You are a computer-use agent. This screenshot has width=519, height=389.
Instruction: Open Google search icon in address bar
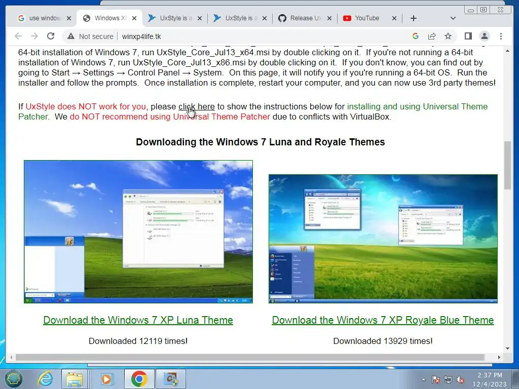click(416, 36)
